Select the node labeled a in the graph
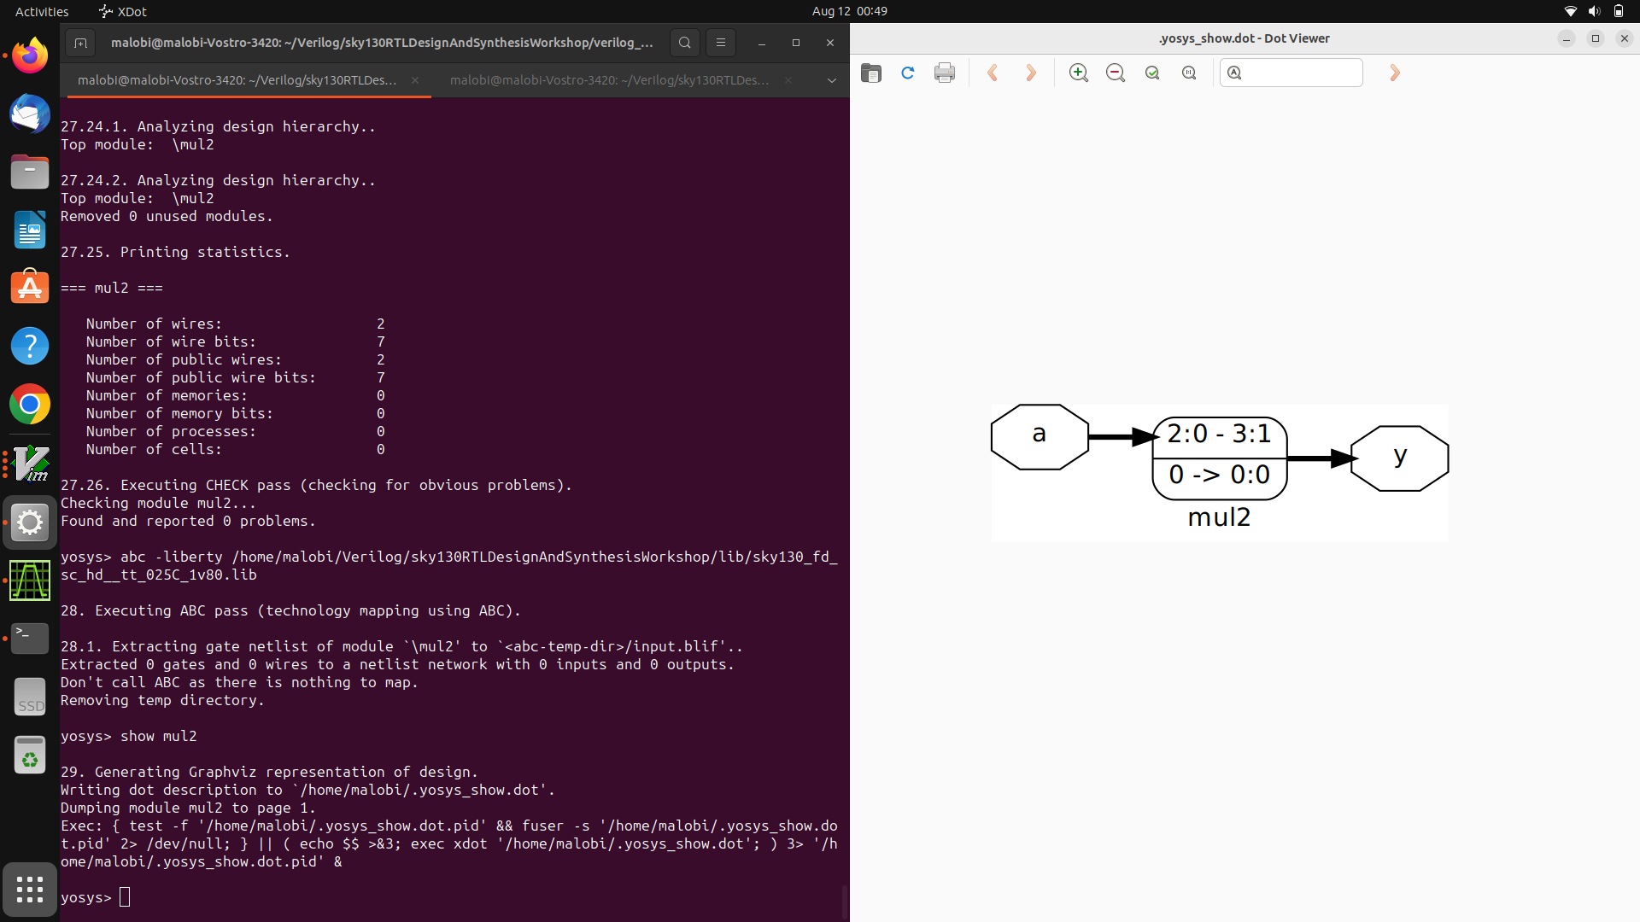Viewport: 1640px width, 922px height. 1039,435
